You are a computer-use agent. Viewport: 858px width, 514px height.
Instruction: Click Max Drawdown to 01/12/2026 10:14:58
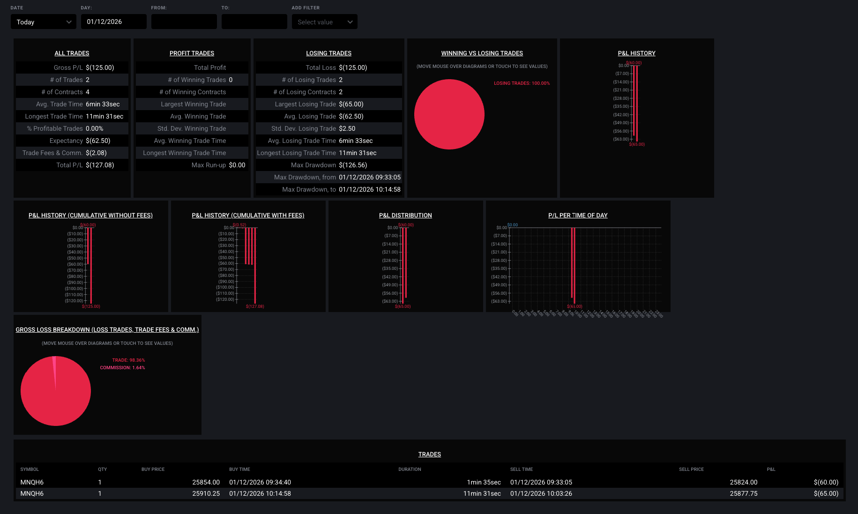tap(370, 189)
